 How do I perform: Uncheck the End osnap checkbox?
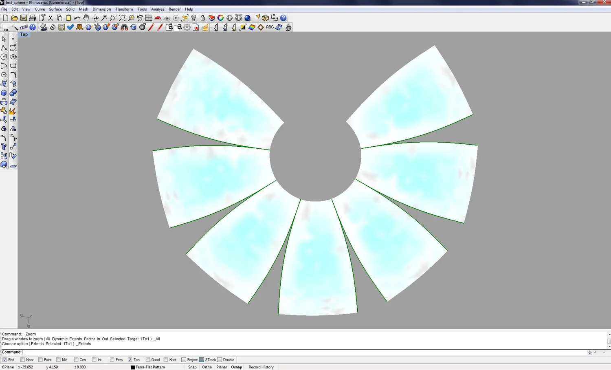pos(4,359)
